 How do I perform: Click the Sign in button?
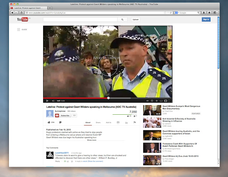[206, 20]
